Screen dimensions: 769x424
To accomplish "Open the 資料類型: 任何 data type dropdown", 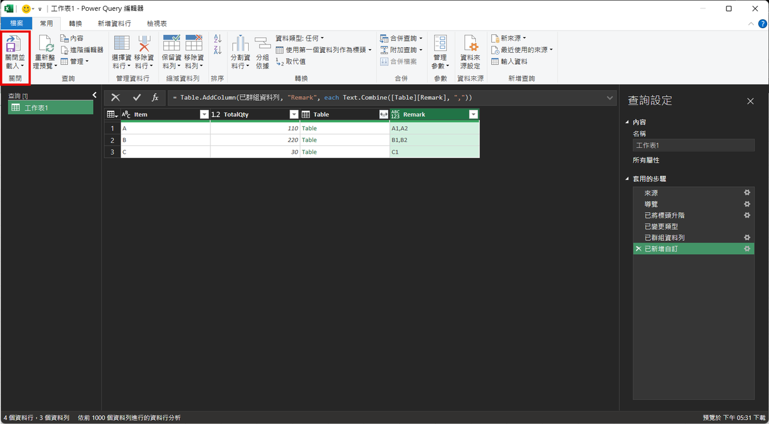I will [300, 38].
